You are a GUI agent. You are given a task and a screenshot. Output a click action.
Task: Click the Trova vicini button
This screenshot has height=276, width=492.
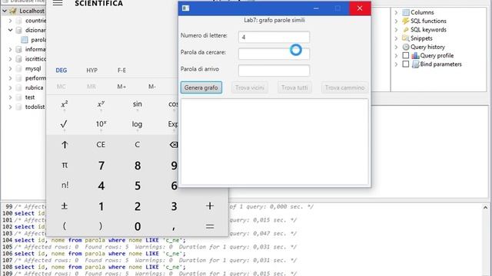click(x=250, y=87)
